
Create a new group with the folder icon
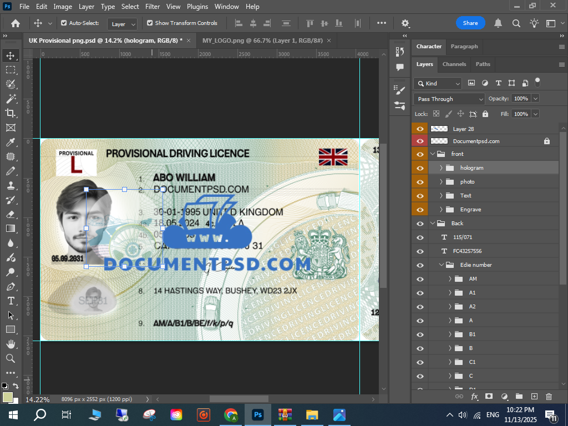click(x=519, y=397)
